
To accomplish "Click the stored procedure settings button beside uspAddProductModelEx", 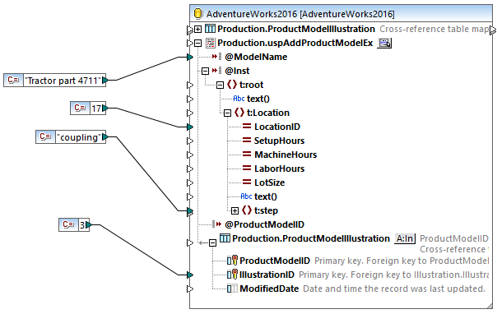I will 384,43.
